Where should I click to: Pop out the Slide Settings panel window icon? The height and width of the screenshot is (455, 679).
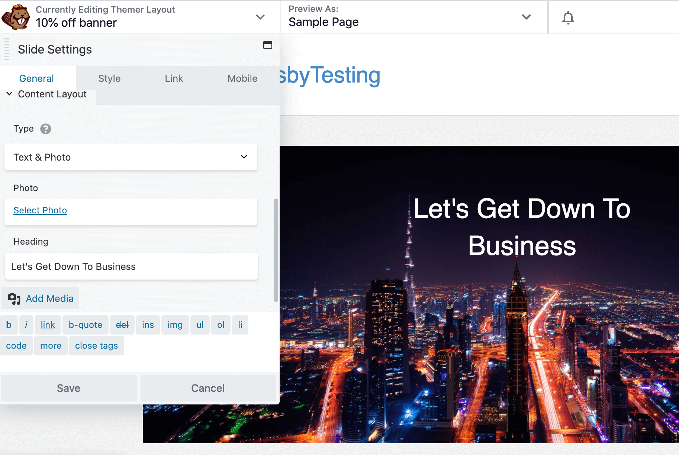tap(268, 45)
